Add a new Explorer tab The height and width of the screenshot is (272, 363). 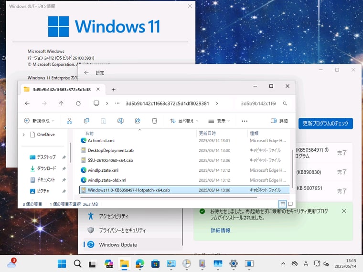tap(114, 90)
